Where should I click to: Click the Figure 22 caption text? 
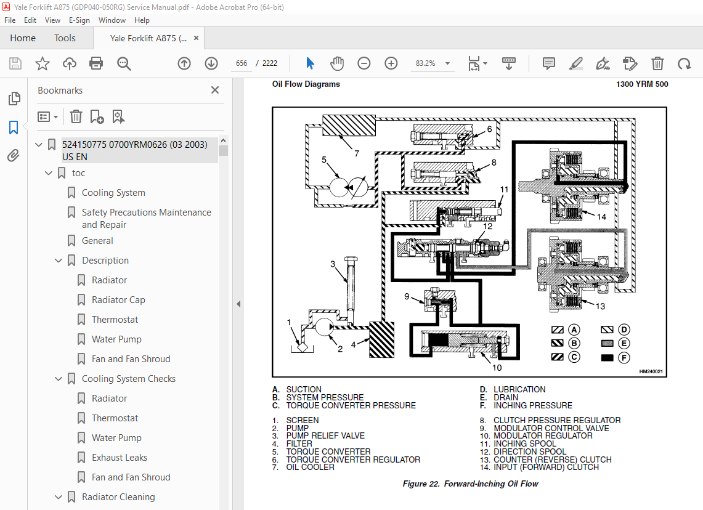click(x=470, y=484)
